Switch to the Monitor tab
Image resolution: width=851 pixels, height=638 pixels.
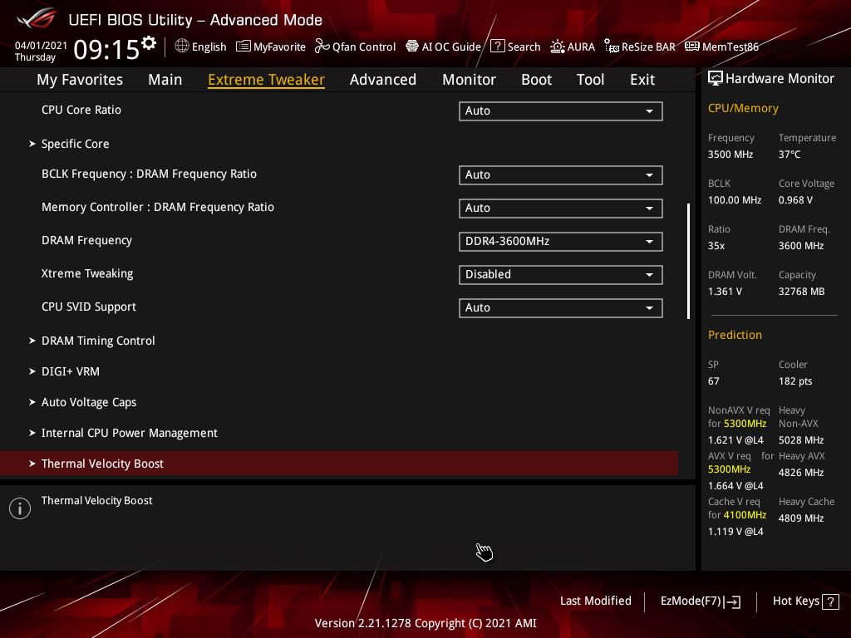[469, 80]
